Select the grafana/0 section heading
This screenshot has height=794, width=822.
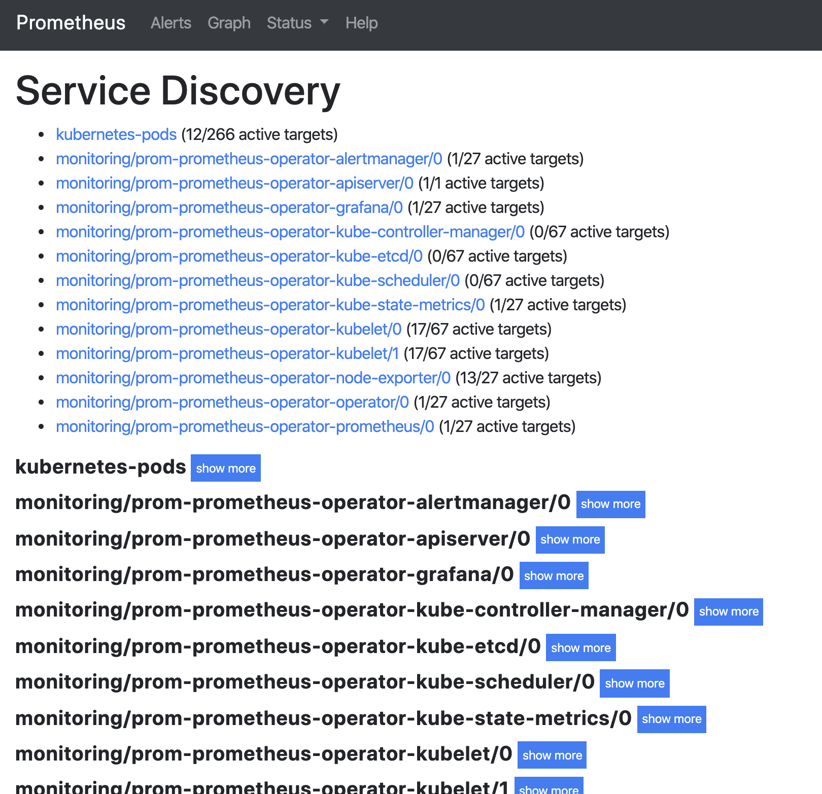point(265,574)
